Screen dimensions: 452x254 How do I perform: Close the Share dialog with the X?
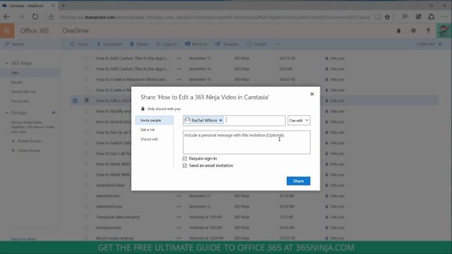point(312,94)
